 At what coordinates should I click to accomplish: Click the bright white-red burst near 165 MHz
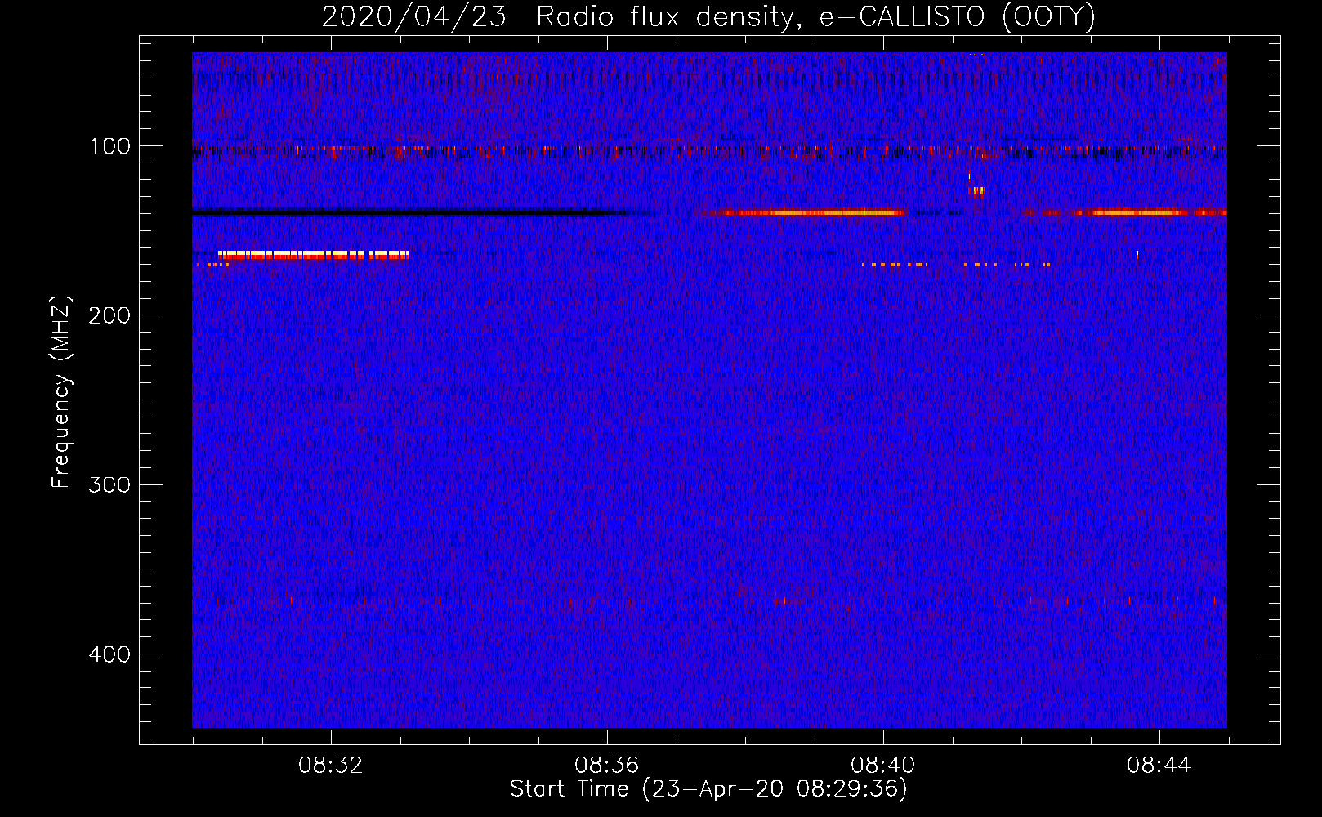coord(313,255)
